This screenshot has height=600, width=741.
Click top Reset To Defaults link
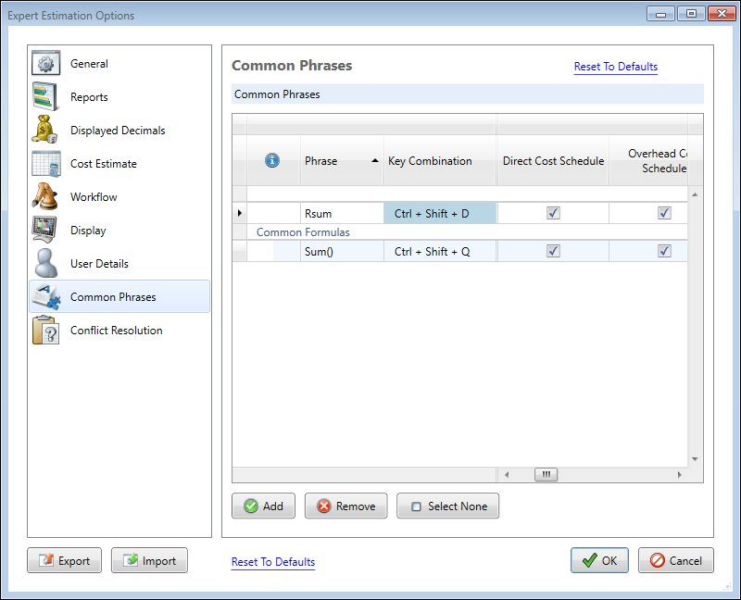(x=615, y=67)
